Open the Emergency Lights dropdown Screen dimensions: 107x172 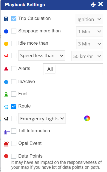click(42, 118)
